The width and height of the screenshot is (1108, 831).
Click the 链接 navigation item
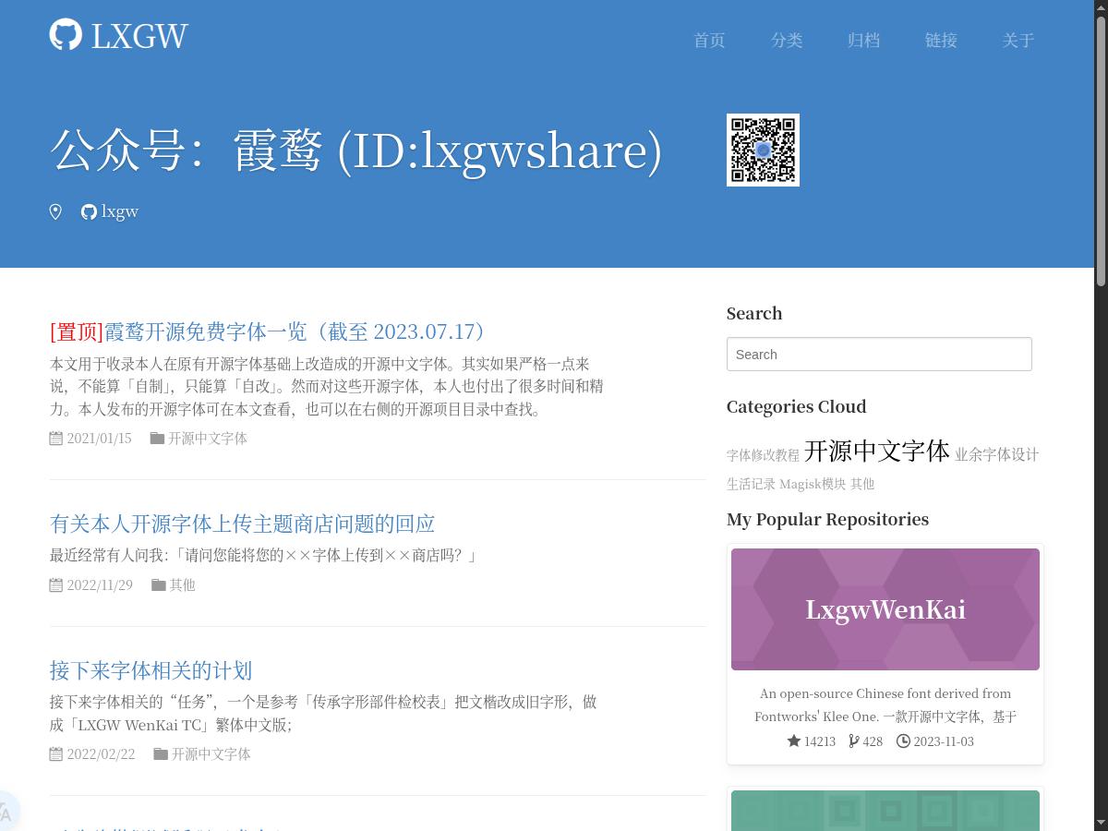pos(941,40)
